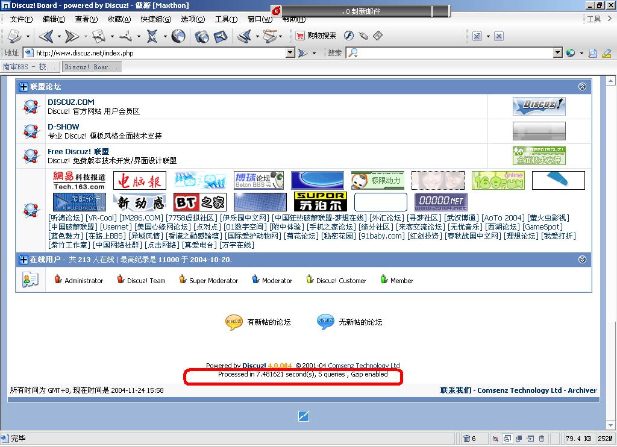This screenshot has width=617, height=447.
Task: Click the plus box beside 联盟论坛
Action: click(x=23, y=87)
